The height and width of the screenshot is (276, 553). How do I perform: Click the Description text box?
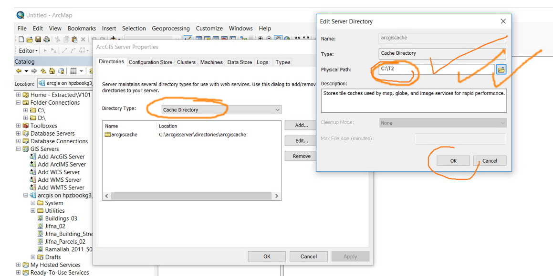pyautogui.click(x=414, y=100)
